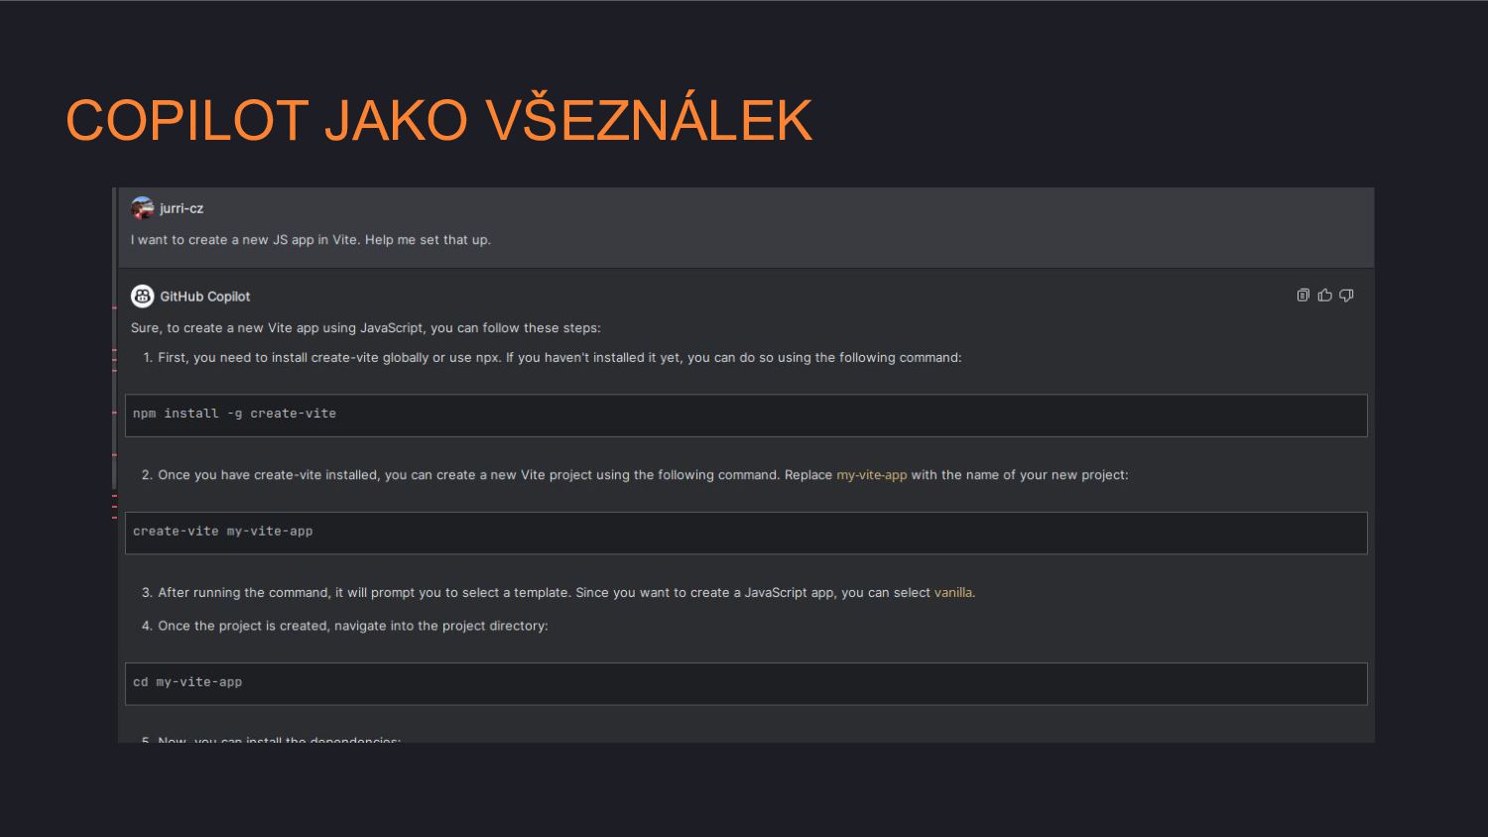Screen dimensions: 1488x837
Task: Click inside the create-vite my-vite-app code block
Action: point(746,533)
